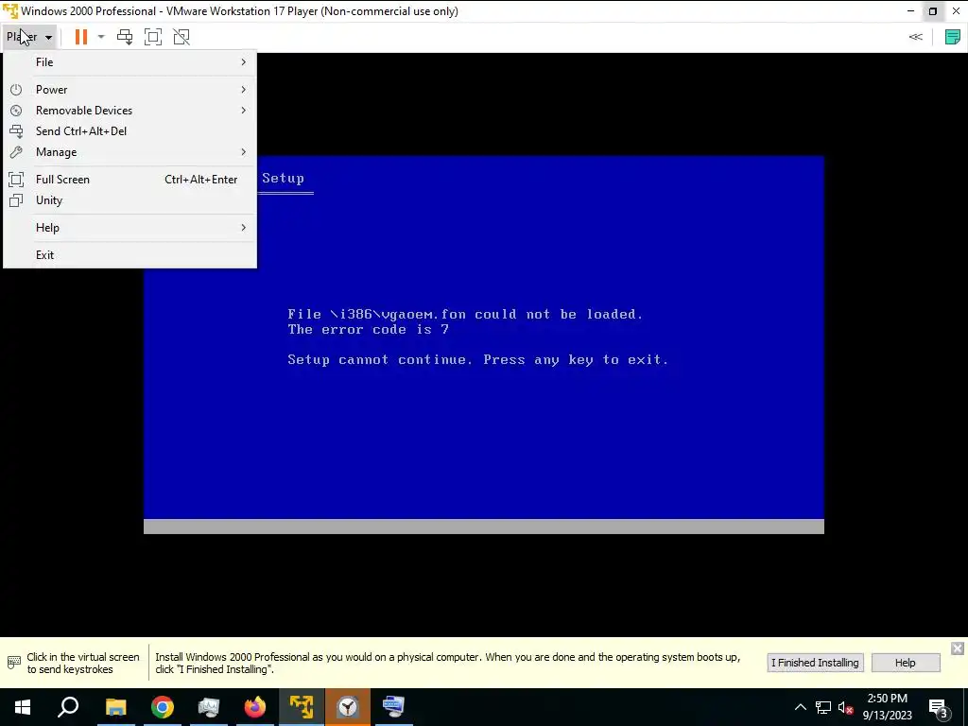Click the Power menu icon
968x726 pixels.
pos(16,90)
